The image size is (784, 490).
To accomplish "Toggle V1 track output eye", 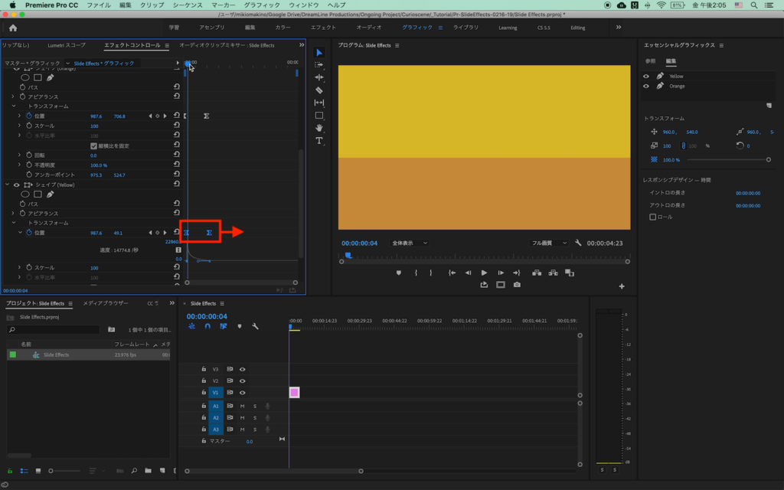I will pyautogui.click(x=242, y=393).
